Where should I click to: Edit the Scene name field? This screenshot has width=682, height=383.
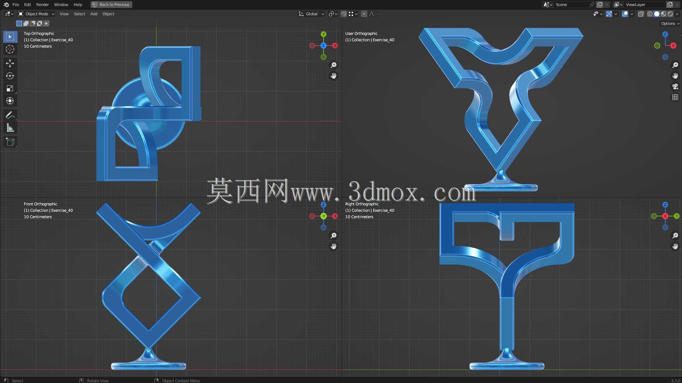[x=571, y=5]
